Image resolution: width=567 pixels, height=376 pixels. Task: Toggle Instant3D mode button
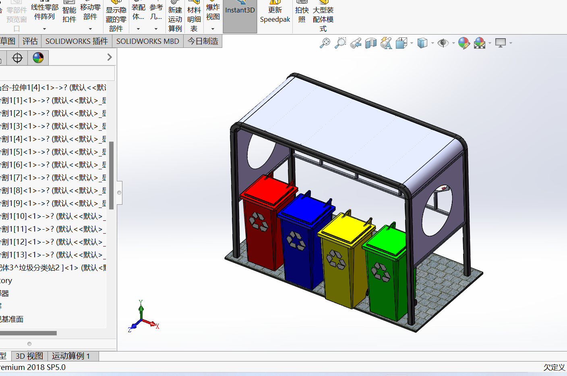[240, 16]
